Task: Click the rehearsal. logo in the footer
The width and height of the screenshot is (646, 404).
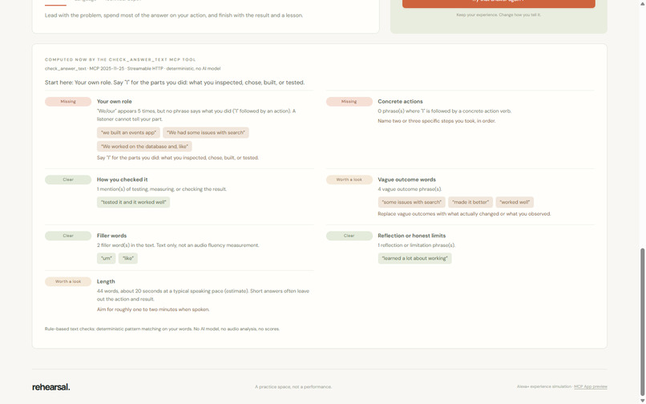Action: (51, 387)
